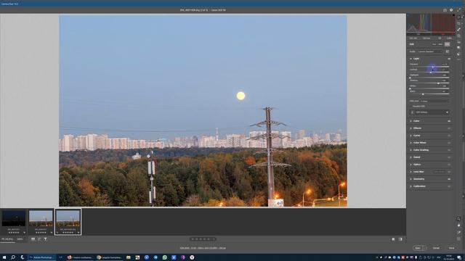Toggle Calibration panel visibility eye
Screen dimensions: 465x261
tap(449, 186)
